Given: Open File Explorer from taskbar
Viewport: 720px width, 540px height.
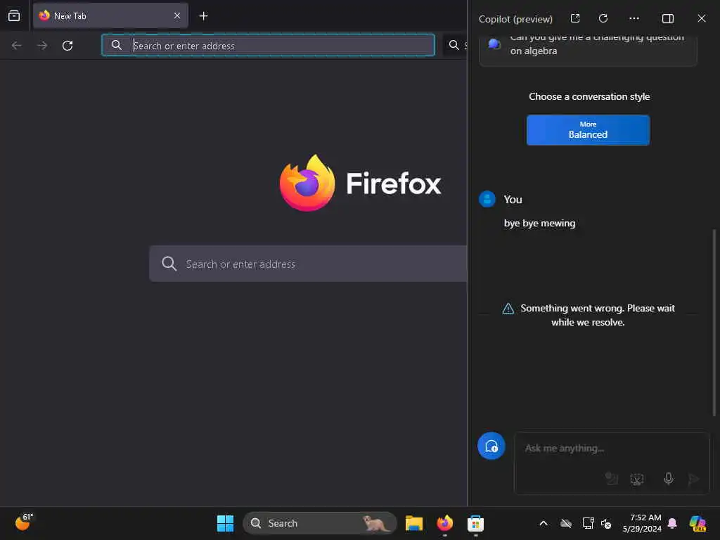Looking at the screenshot, I should [x=413, y=523].
